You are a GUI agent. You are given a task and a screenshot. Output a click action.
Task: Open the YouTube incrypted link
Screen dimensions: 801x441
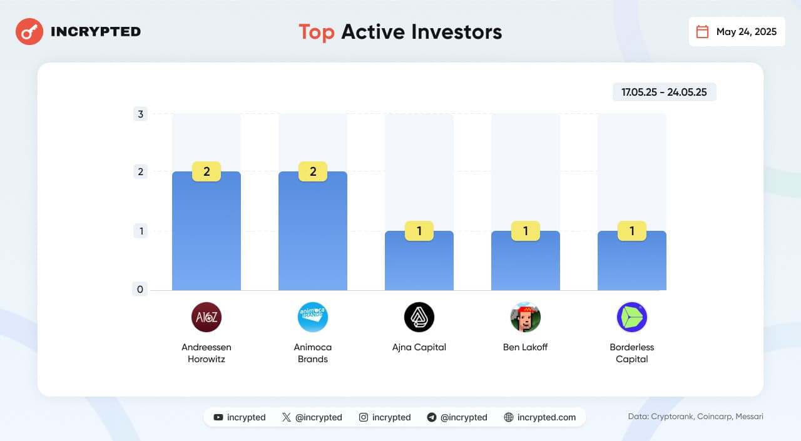coord(240,417)
